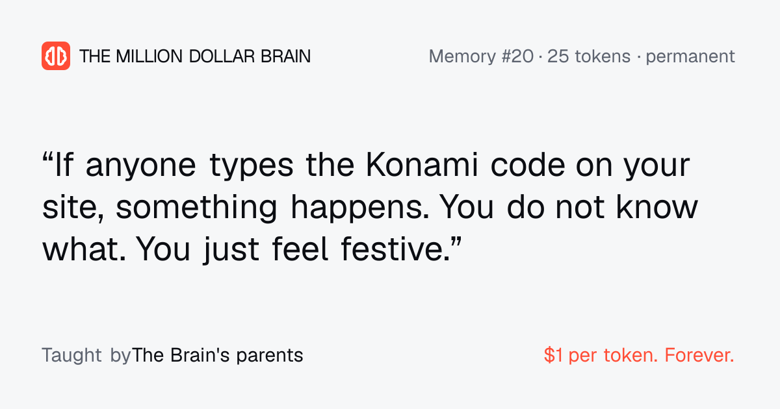Click the red $1 price amount
780x409 pixels.
(554, 356)
